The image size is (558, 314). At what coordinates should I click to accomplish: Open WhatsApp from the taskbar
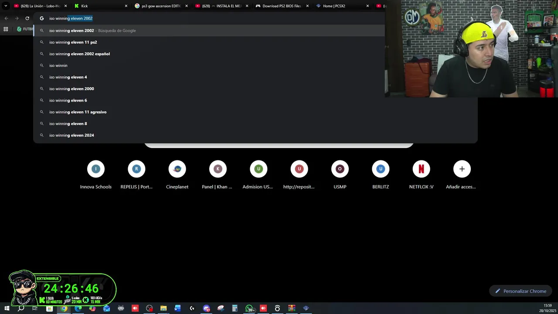pos(249,308)
